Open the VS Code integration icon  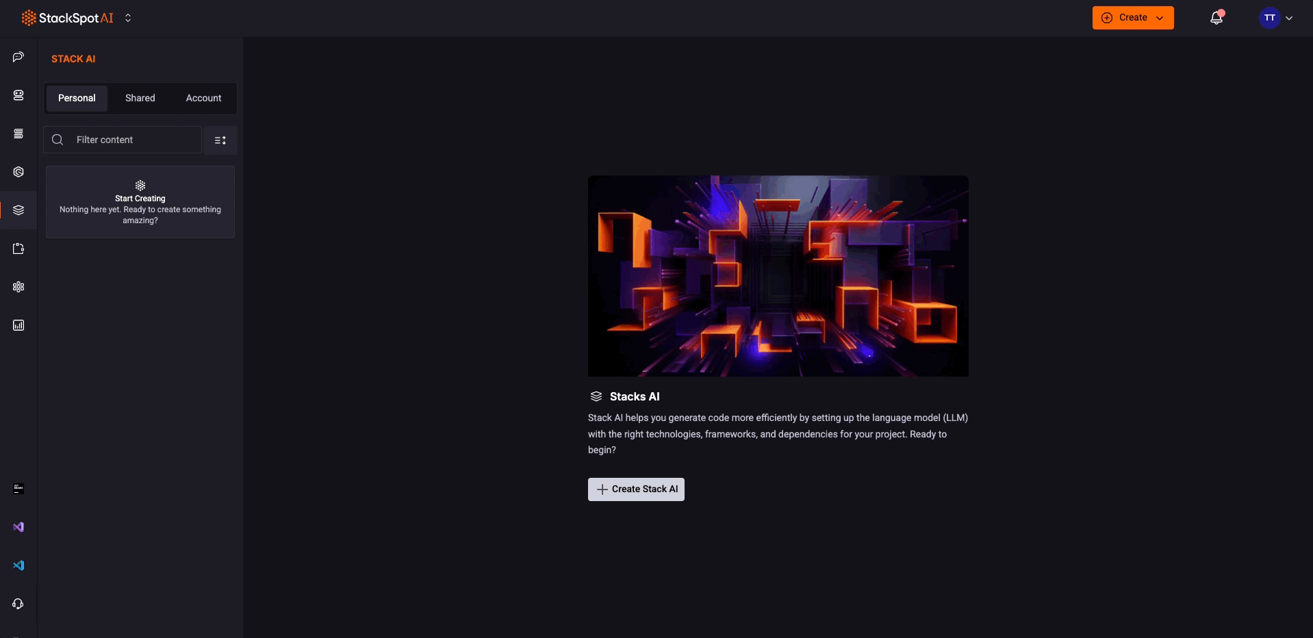click(x=18, y=565)
